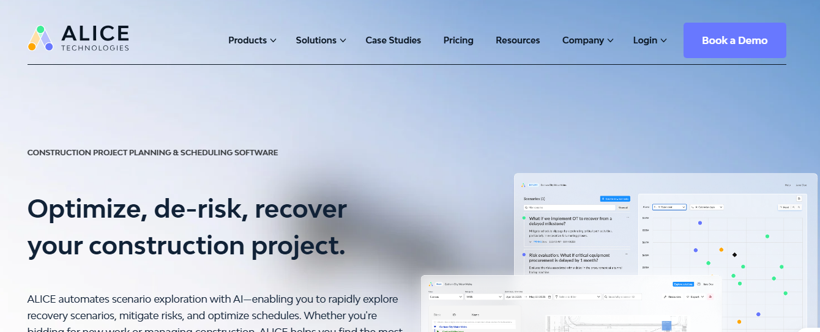
Task: Open the Canvas view dropdown
Action: (x=445, y=297)
